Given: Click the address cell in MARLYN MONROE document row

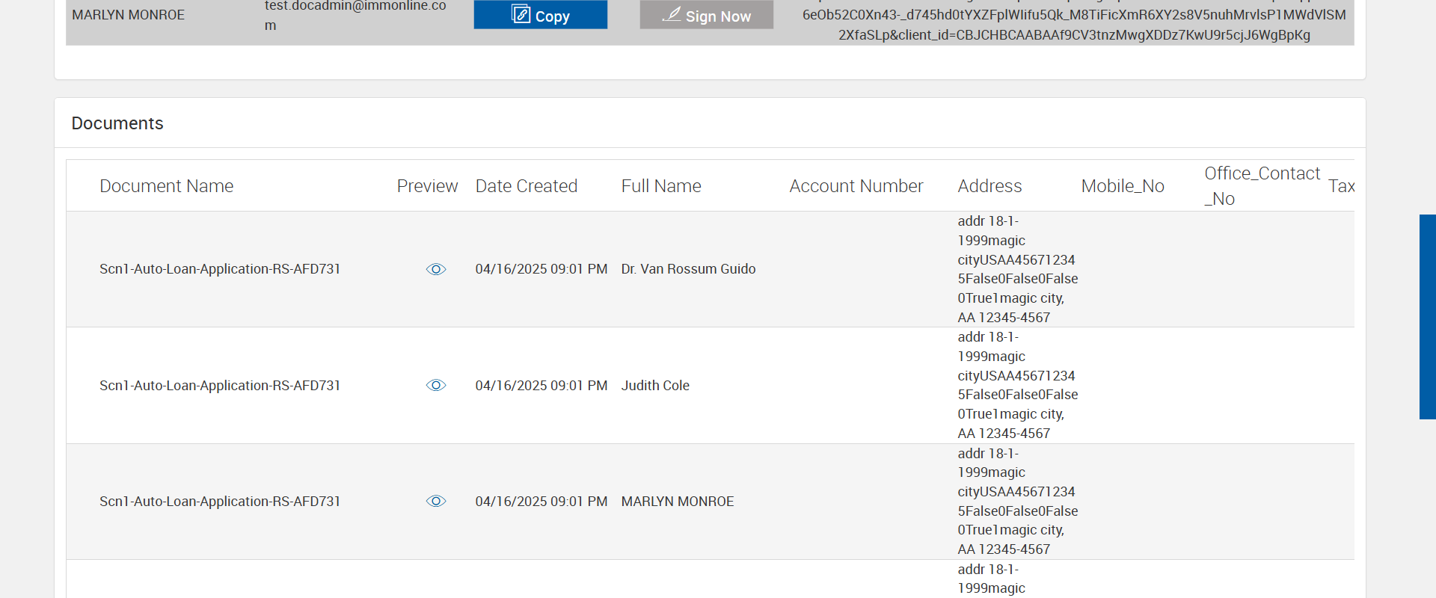Looking at the screenshot, I should 1018,501.
